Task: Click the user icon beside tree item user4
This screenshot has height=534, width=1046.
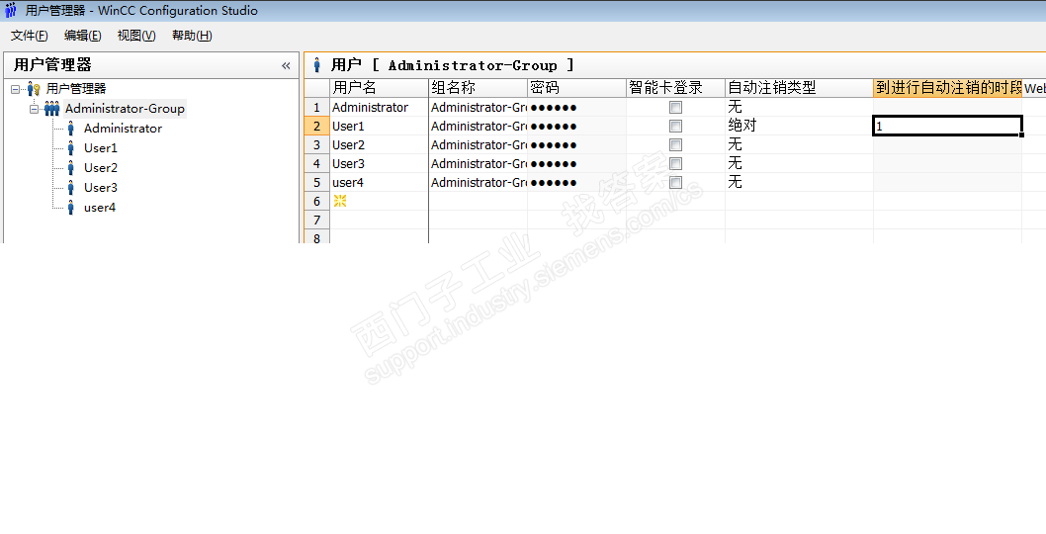Action: click(71, 208)
